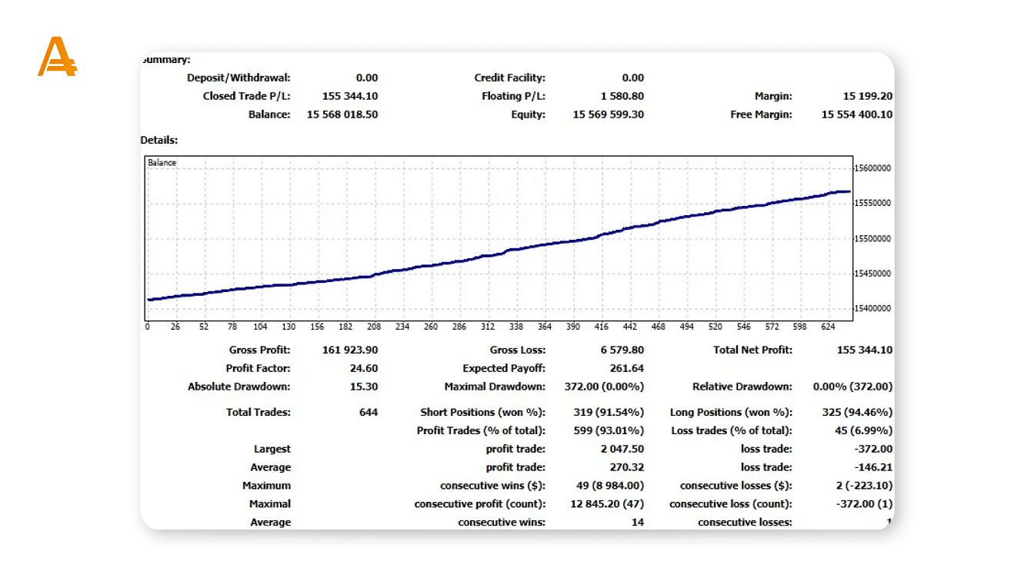Click the largest loss trade value -372.00
This screenshot has height=581, width=1034.
874,449
